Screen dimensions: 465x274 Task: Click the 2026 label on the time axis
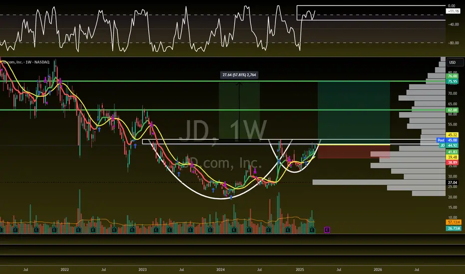click(378, 270)
